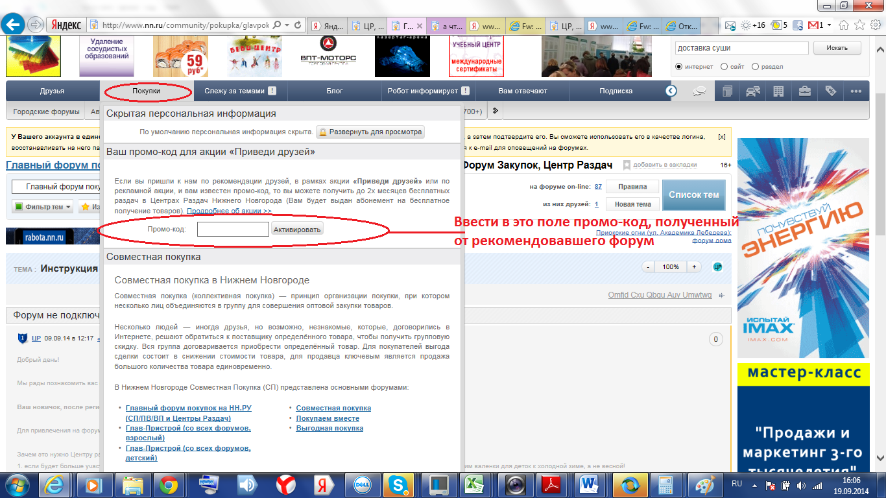Image resolution: width=886 pixels, height=498 pixels.
Task: Click the briefcase jobs icon
Action: (x=804, y=91)
